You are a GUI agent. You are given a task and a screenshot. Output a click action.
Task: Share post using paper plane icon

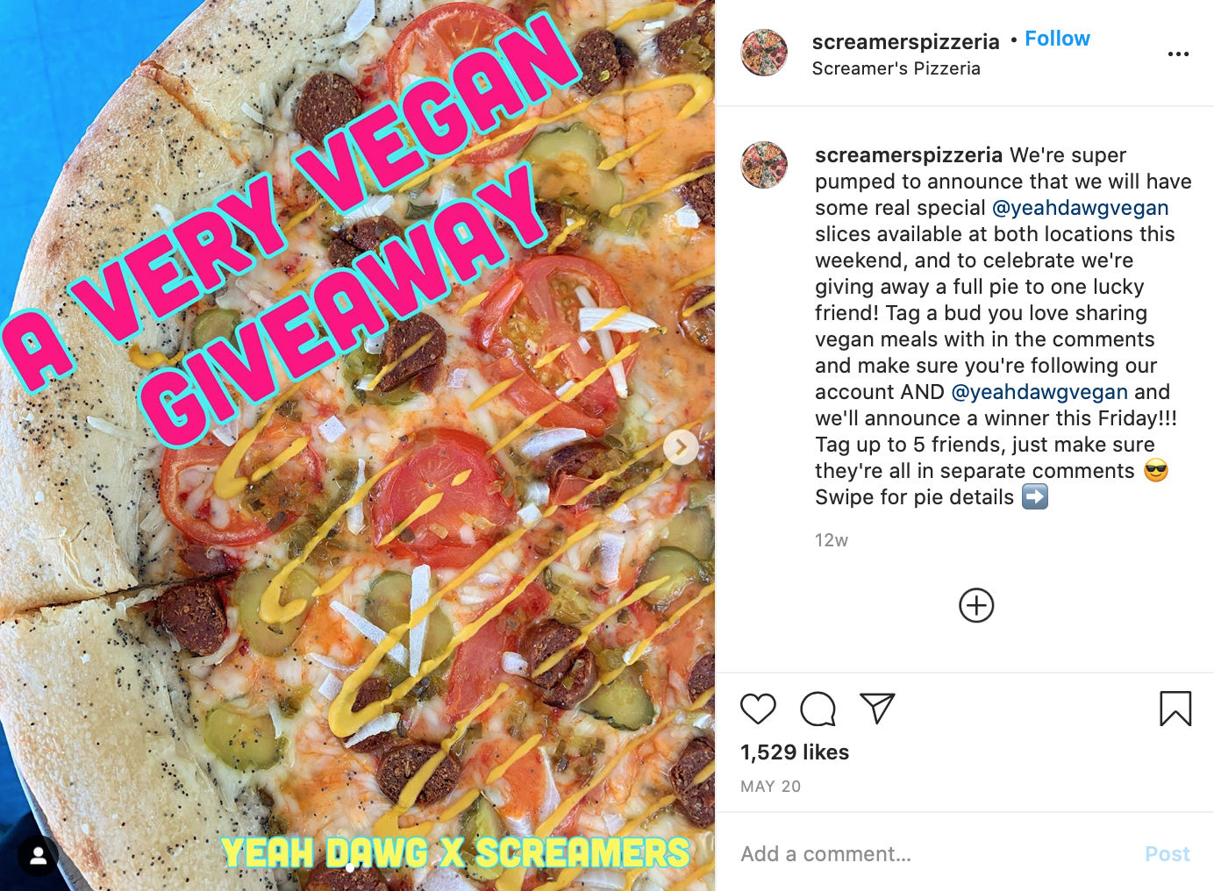877,709
